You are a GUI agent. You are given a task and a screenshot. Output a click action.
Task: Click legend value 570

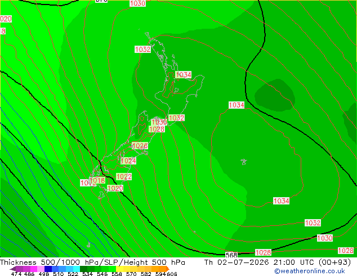(x=131, y=274)
